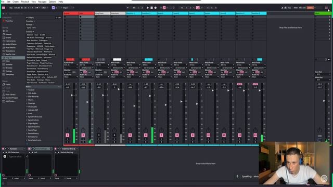Open the Major scale name dropdown
Screen dimensions: 333x187
click(x=67, y=8)
